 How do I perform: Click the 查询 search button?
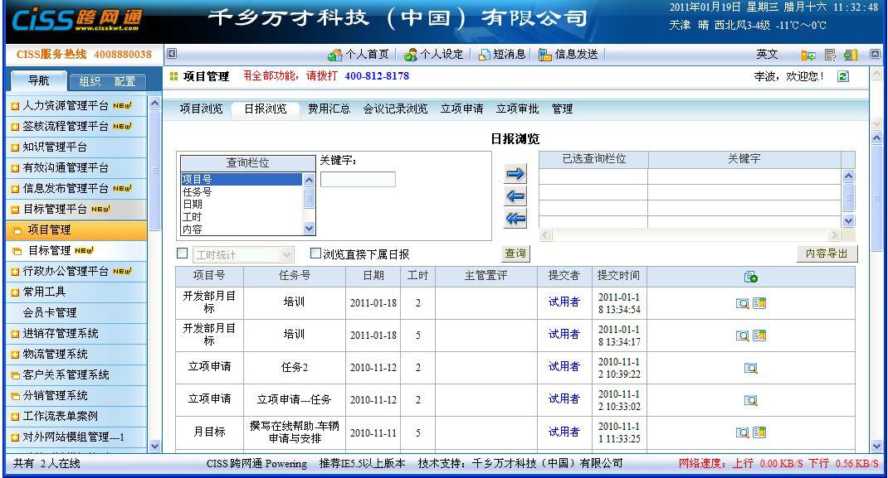click(515, 253)
